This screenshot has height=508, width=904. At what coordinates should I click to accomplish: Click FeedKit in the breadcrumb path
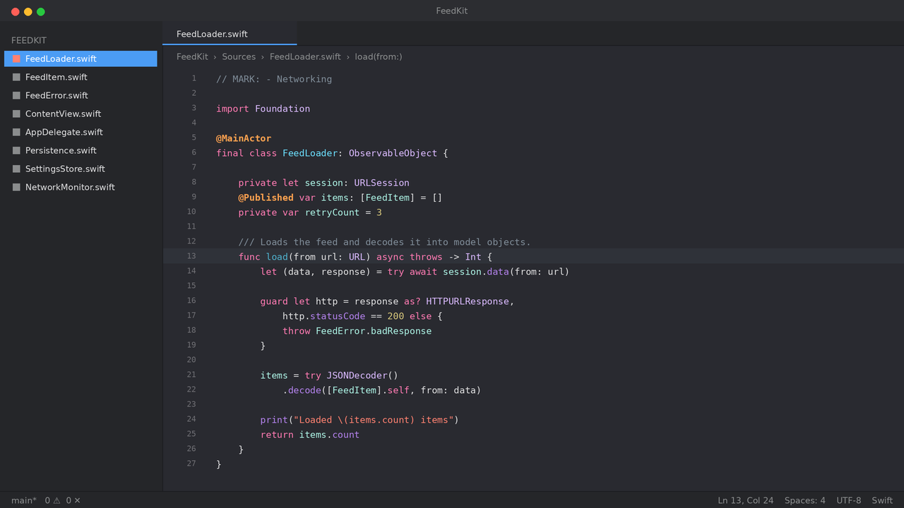(192, 56)
